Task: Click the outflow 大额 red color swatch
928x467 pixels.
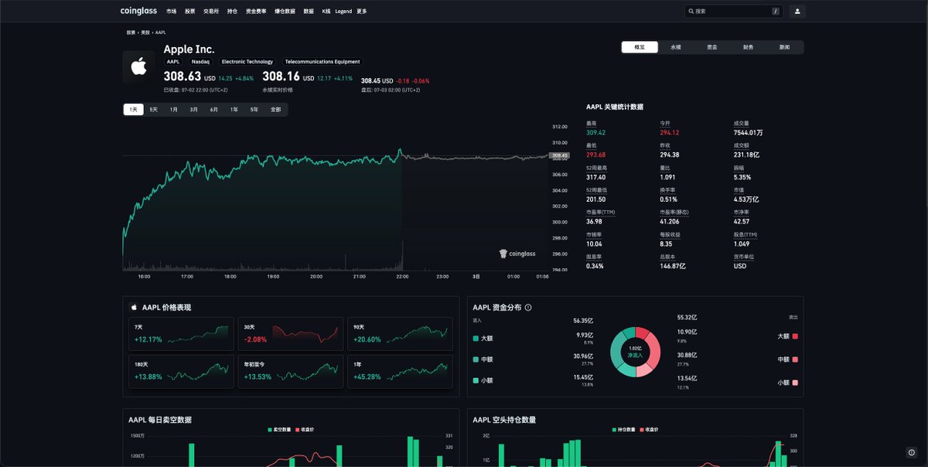Action: click(795, 336)
